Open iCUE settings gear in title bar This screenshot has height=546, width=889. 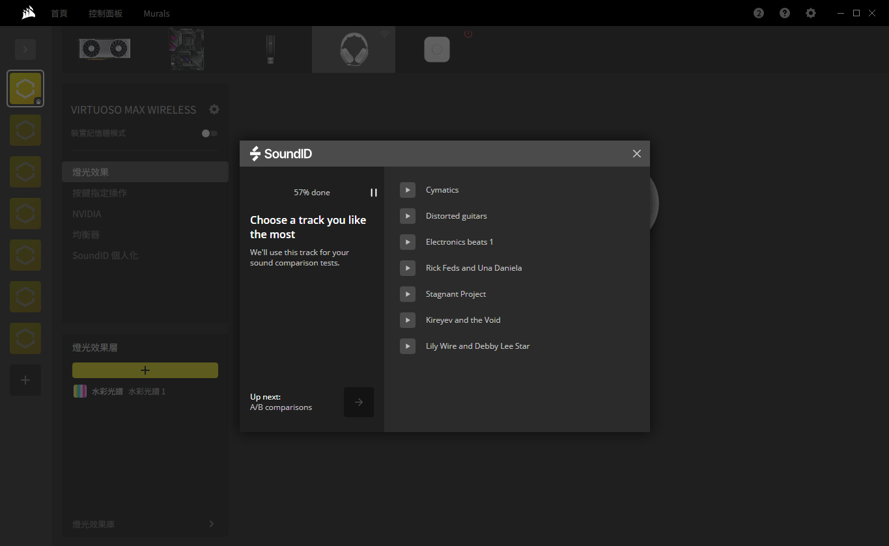(811, 13)
